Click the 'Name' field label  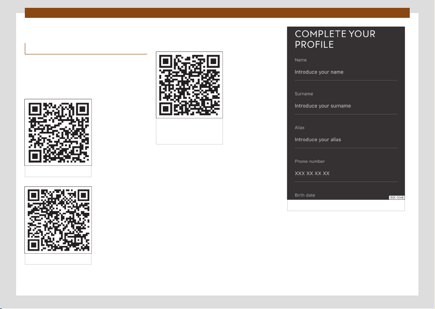coord(300,60)
